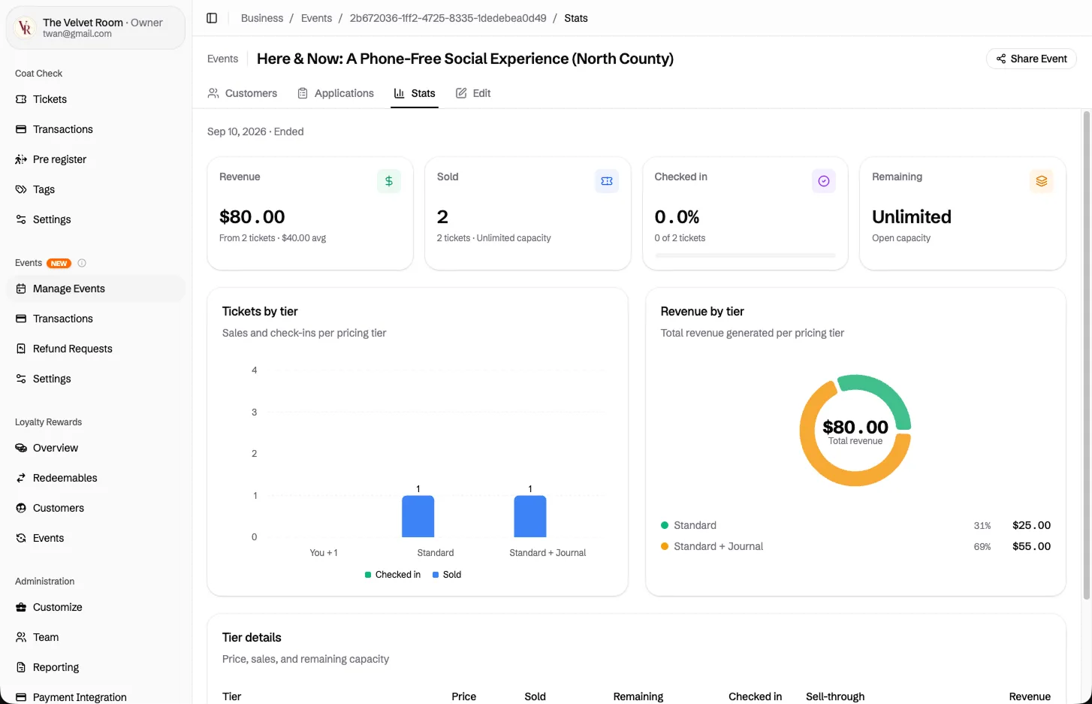Open Loyalty Rewards Events

(x=96, y=538)
